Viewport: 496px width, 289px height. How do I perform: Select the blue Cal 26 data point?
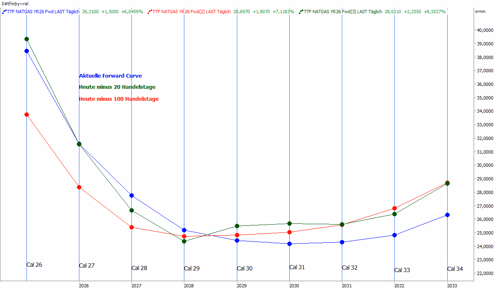pyautogui.click(x=26, y=51)
